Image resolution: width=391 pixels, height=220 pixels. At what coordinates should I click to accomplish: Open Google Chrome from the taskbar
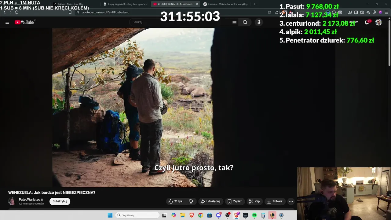pos(200,215)
